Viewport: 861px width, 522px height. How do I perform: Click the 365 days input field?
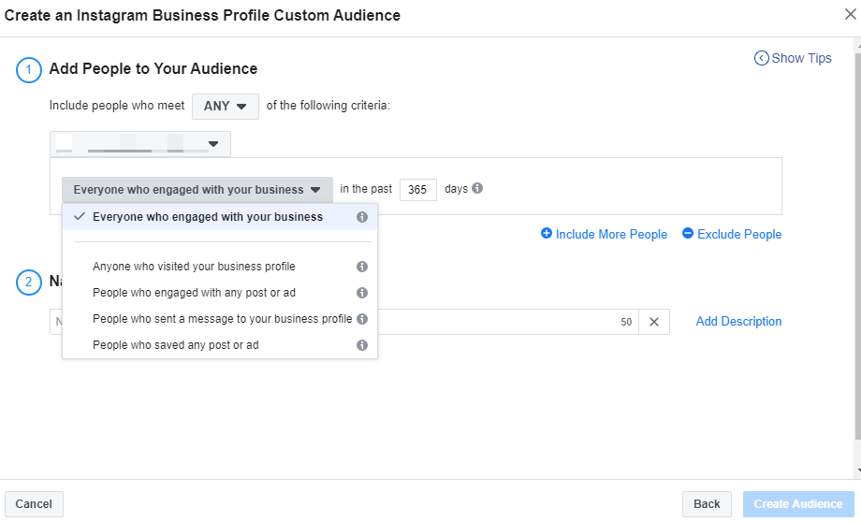(x=417, y=189)
